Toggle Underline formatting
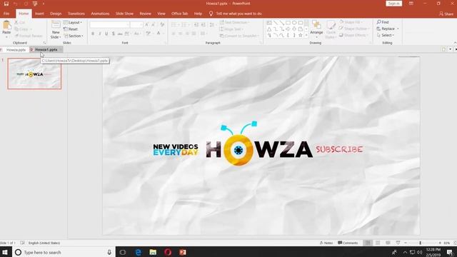This screenshot has width=457, height=257. click(x=106, y=34)
